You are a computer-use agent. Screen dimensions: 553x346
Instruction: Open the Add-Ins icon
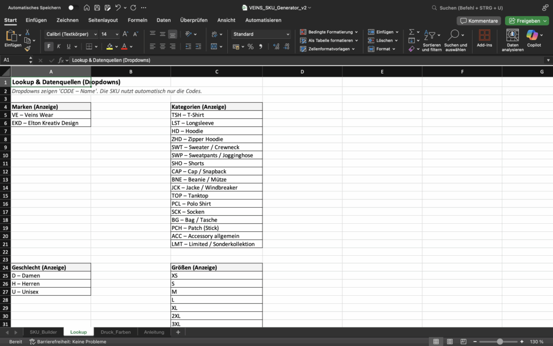484,36
